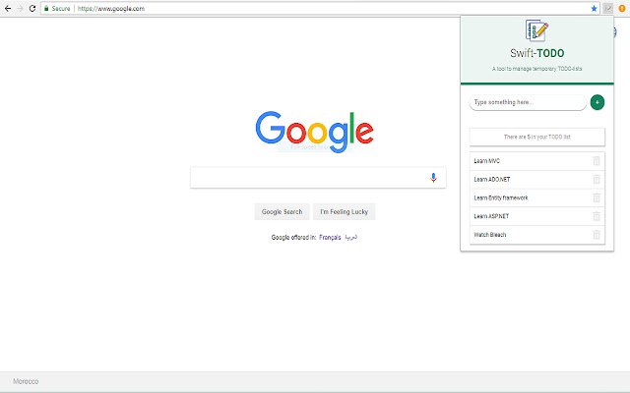
Task: Focus the 'Type something here...' TODO field
Action: (x=528, y=102)
